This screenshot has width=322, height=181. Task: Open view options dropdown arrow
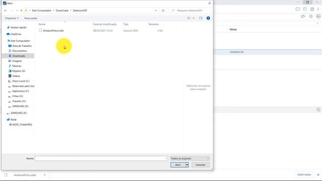194,18
